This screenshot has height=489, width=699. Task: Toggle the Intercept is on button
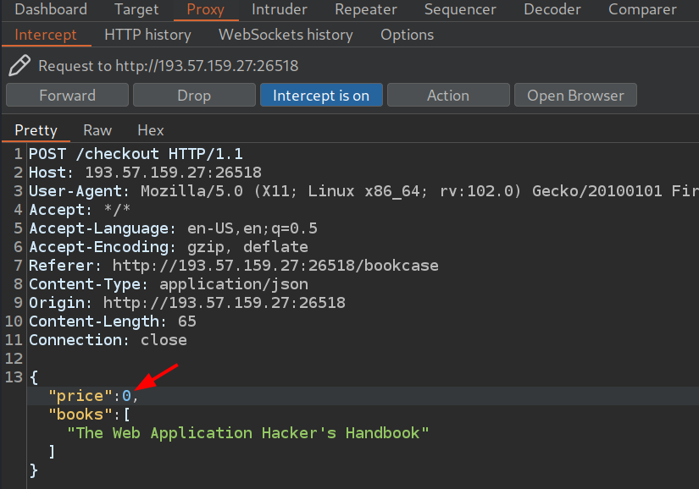point(321,96)
